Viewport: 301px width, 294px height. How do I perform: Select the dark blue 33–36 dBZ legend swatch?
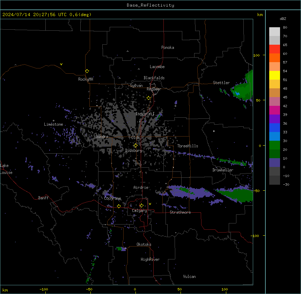point(274,127)
